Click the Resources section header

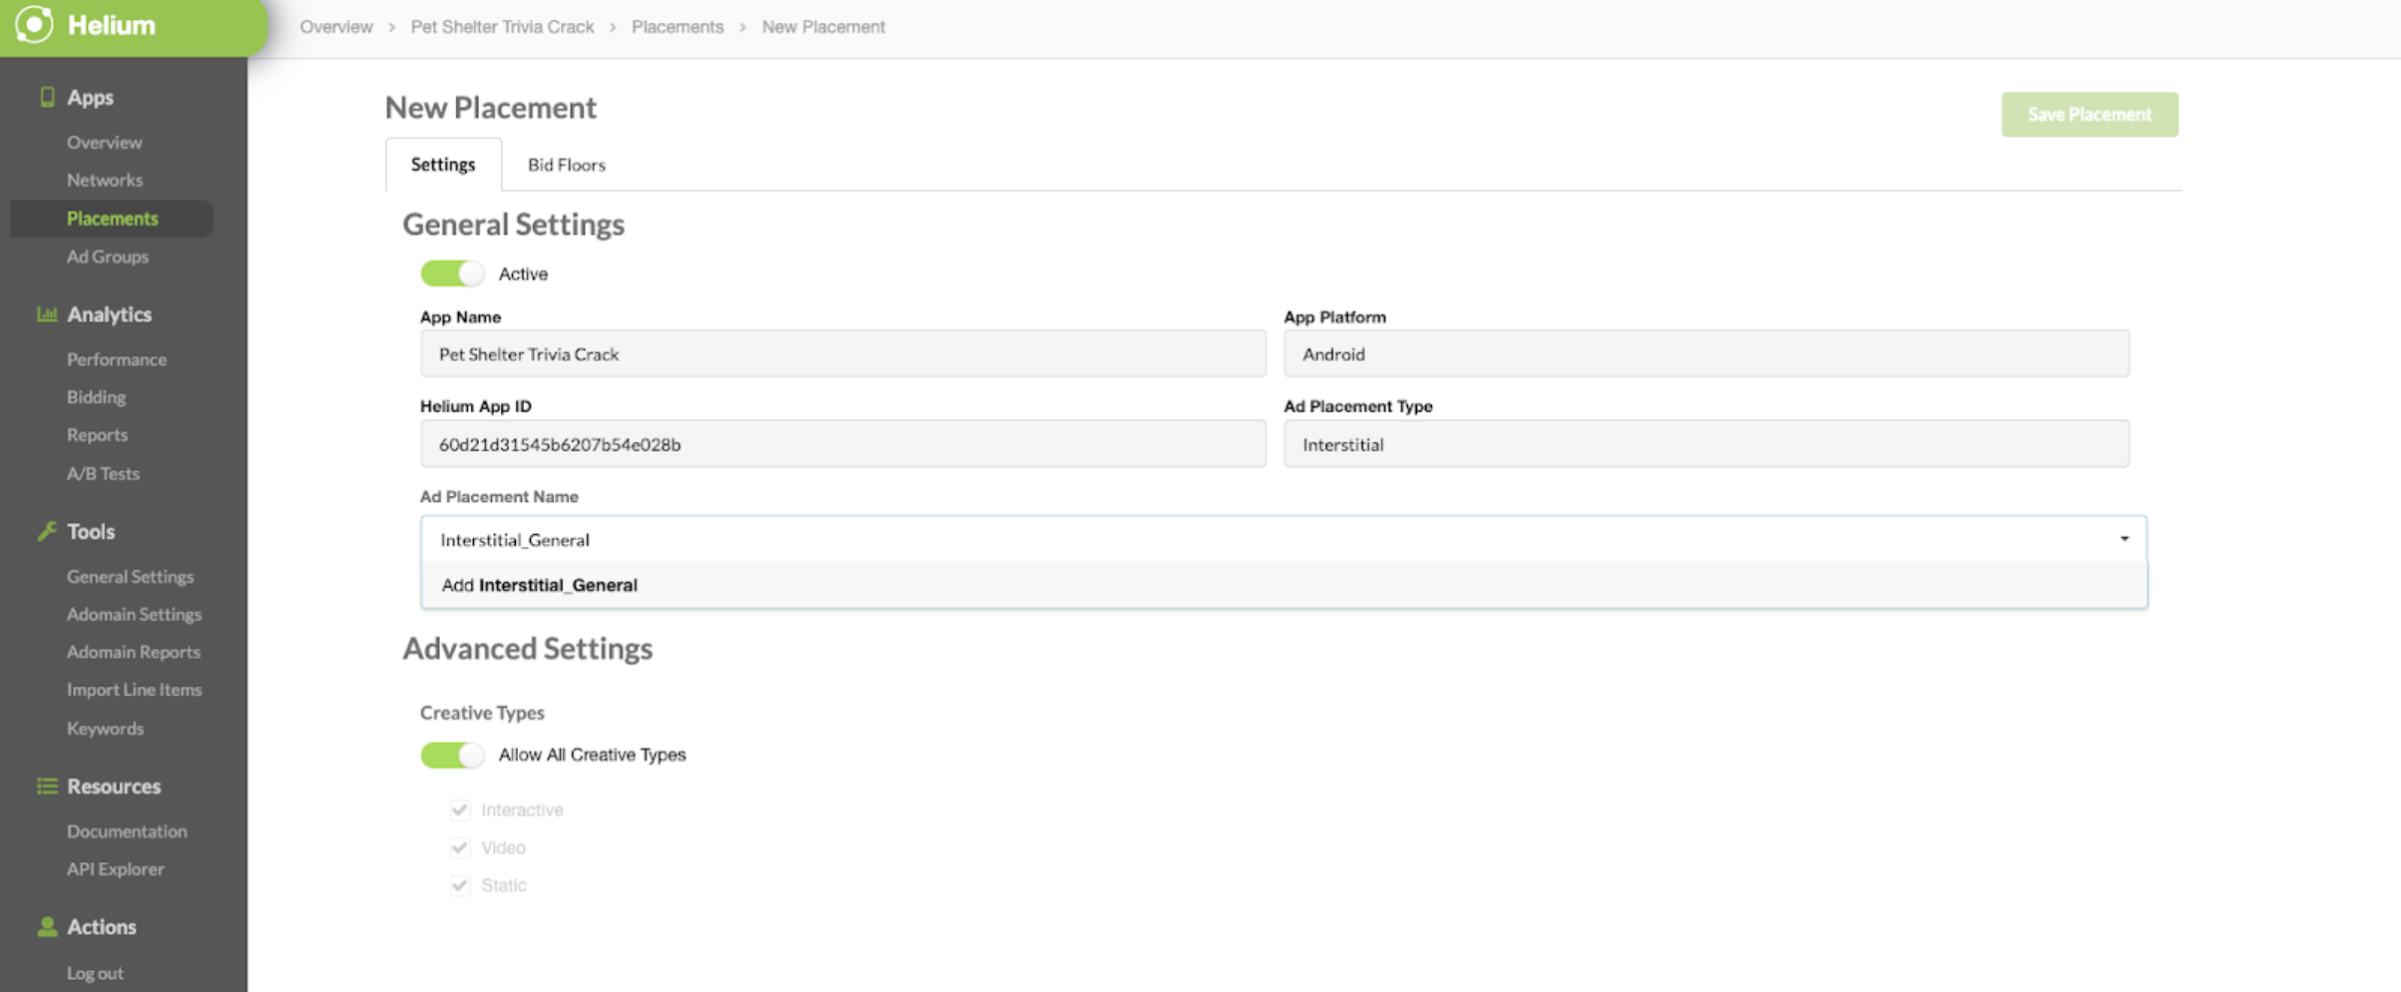[114, 786]
